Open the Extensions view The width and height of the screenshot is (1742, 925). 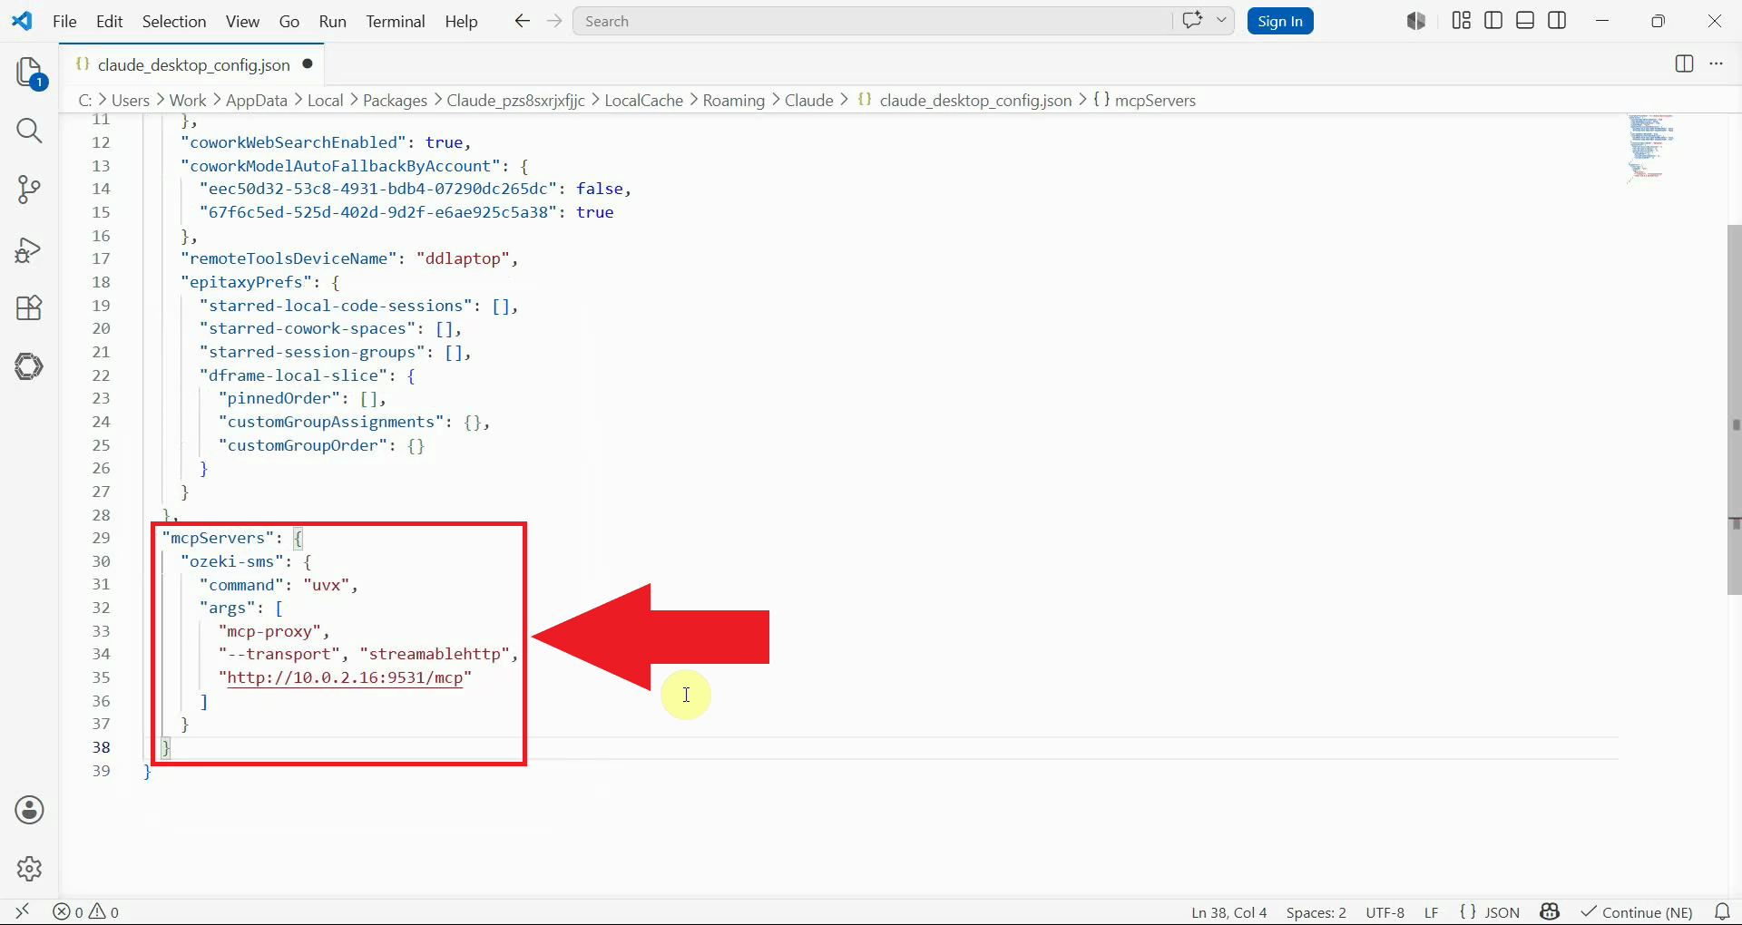pos(29,308)
